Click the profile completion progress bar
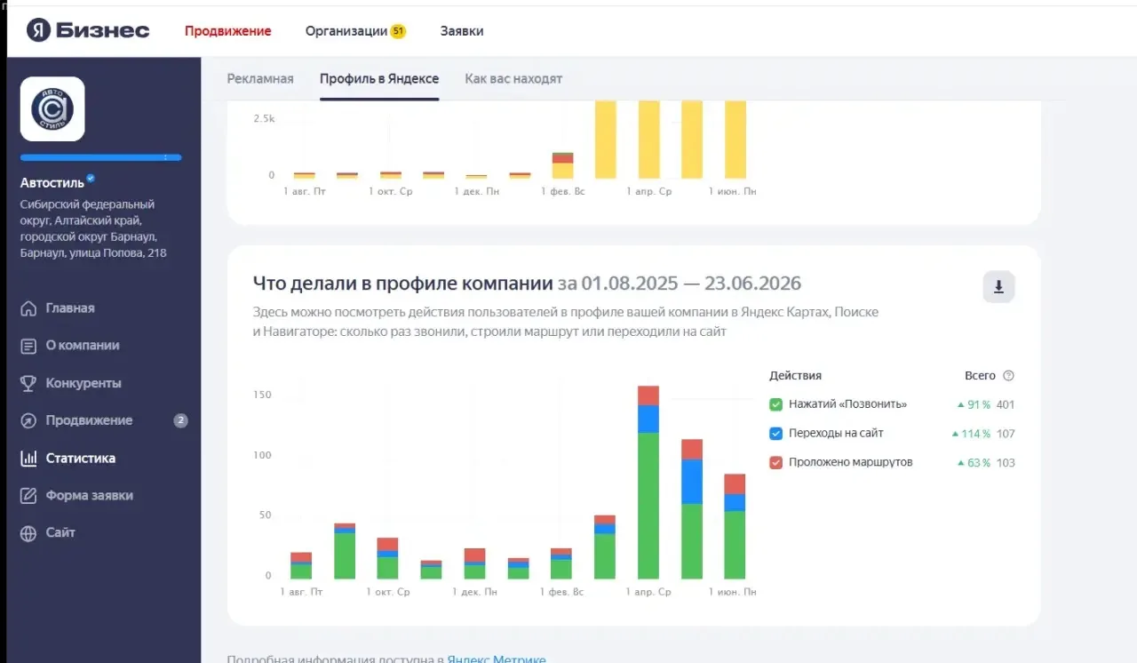 [x=101, y=157]
